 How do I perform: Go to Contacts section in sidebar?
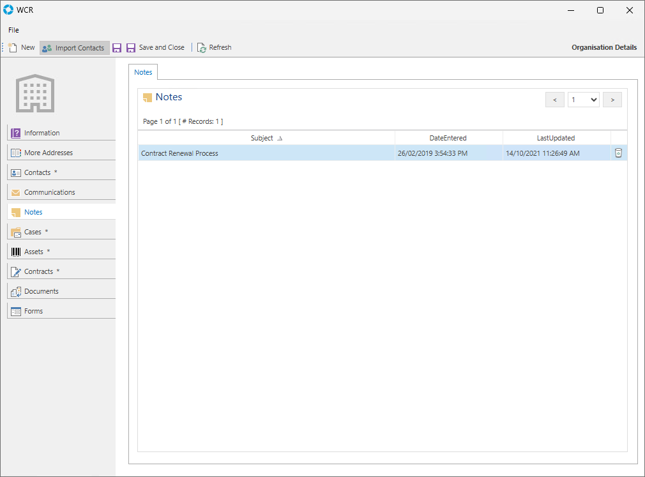pos(38,172)
